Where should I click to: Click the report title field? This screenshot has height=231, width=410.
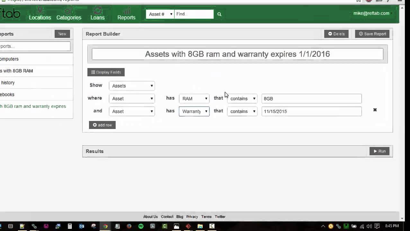coord(237,54)
